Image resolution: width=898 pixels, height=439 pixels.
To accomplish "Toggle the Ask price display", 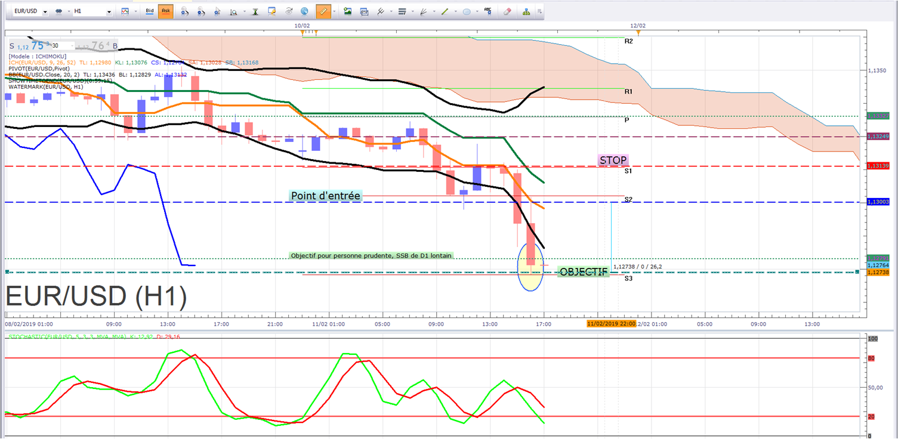I will click(x=165, y=11).
